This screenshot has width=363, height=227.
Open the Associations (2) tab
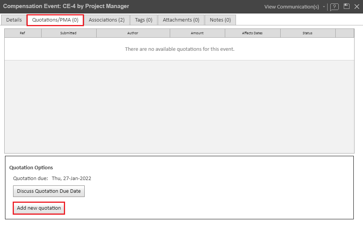coord(107,20)
